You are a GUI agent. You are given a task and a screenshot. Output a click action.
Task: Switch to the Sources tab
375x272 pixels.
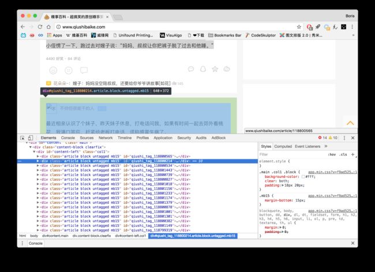click(87, 138)
